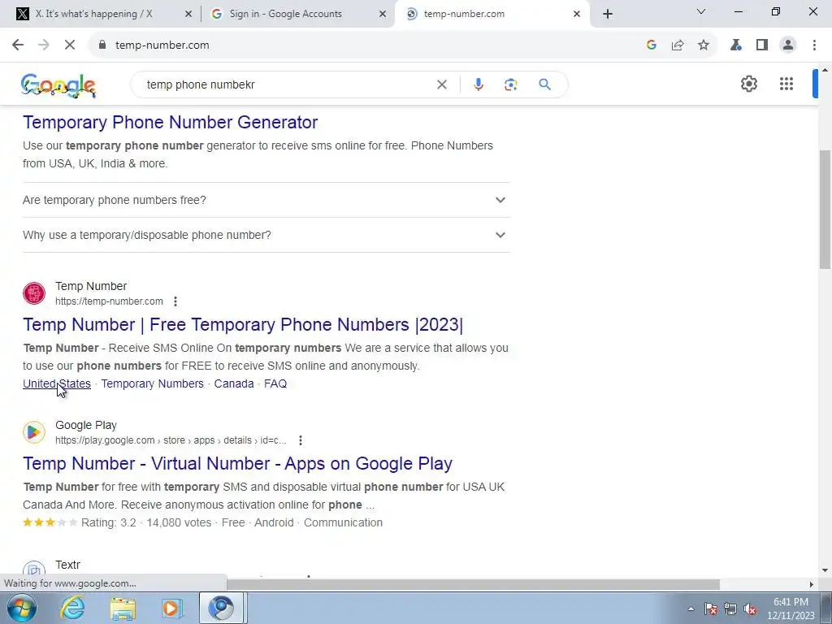Screen dimensions: 832x624
Task: Close the temp-number.com tab
Action: tap(576, 14)
